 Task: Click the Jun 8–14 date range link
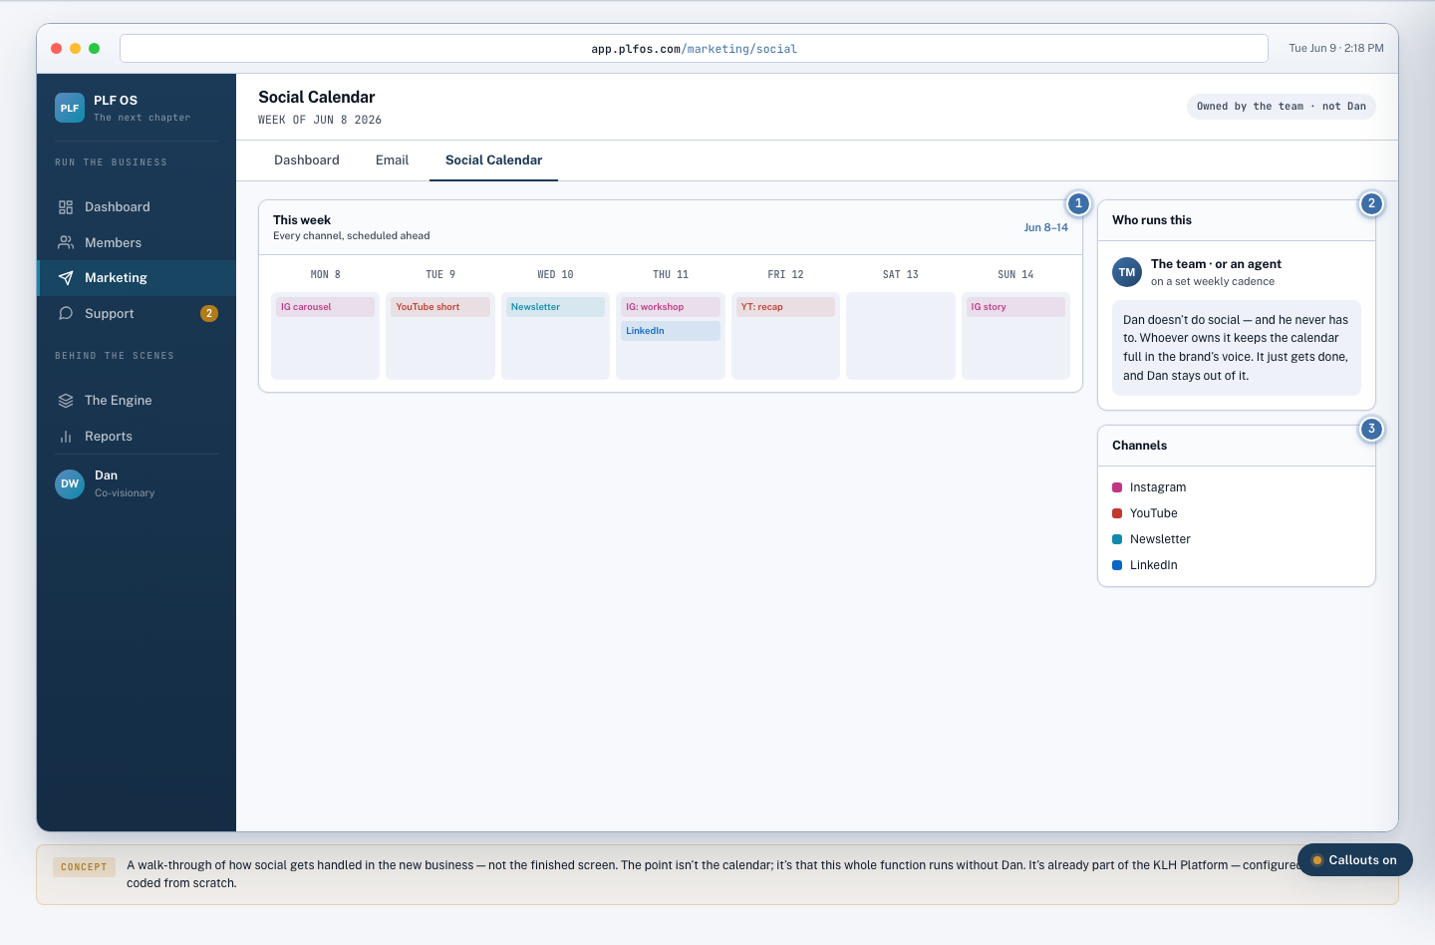click(1045, 228)
